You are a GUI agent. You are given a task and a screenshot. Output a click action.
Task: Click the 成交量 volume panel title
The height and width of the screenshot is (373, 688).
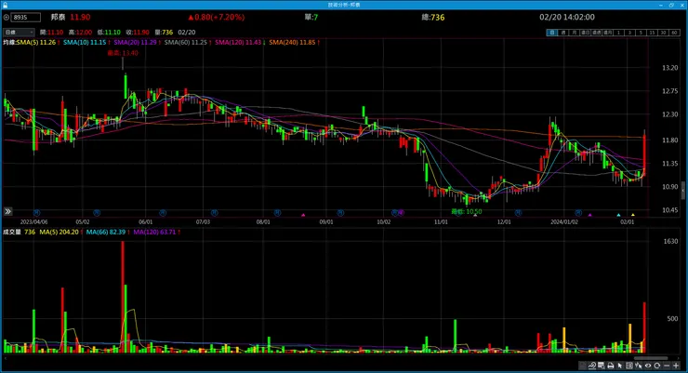pyautogui.click(x=12, y=232)
